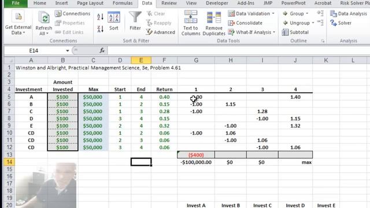Viewport: 370px width, 208px height.
Task: Sort A to Z ascending
Action: [100, 17]
